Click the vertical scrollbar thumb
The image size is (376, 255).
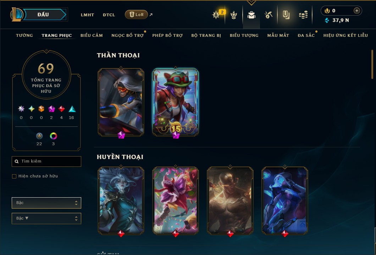click(x=372, y=64)
